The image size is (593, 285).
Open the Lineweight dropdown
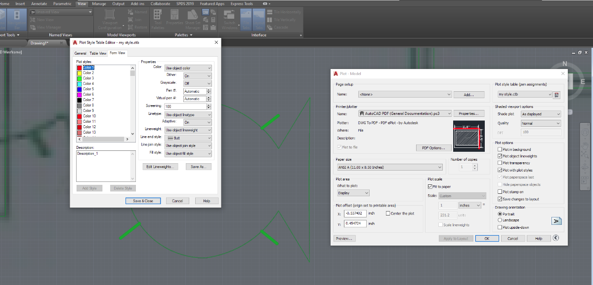click(188, 130)
